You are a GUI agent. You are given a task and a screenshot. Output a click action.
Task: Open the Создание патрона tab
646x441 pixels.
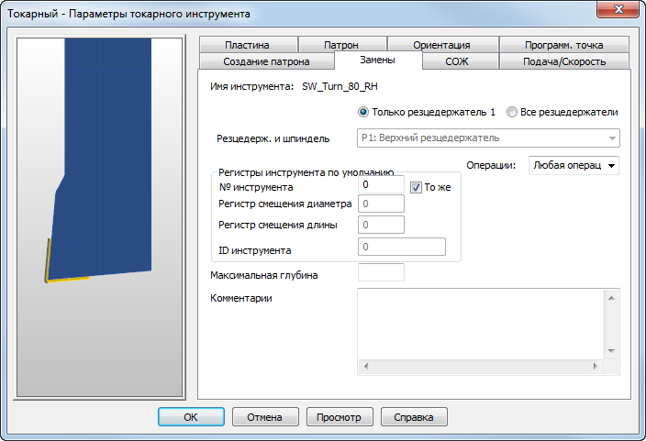point(266,61)
